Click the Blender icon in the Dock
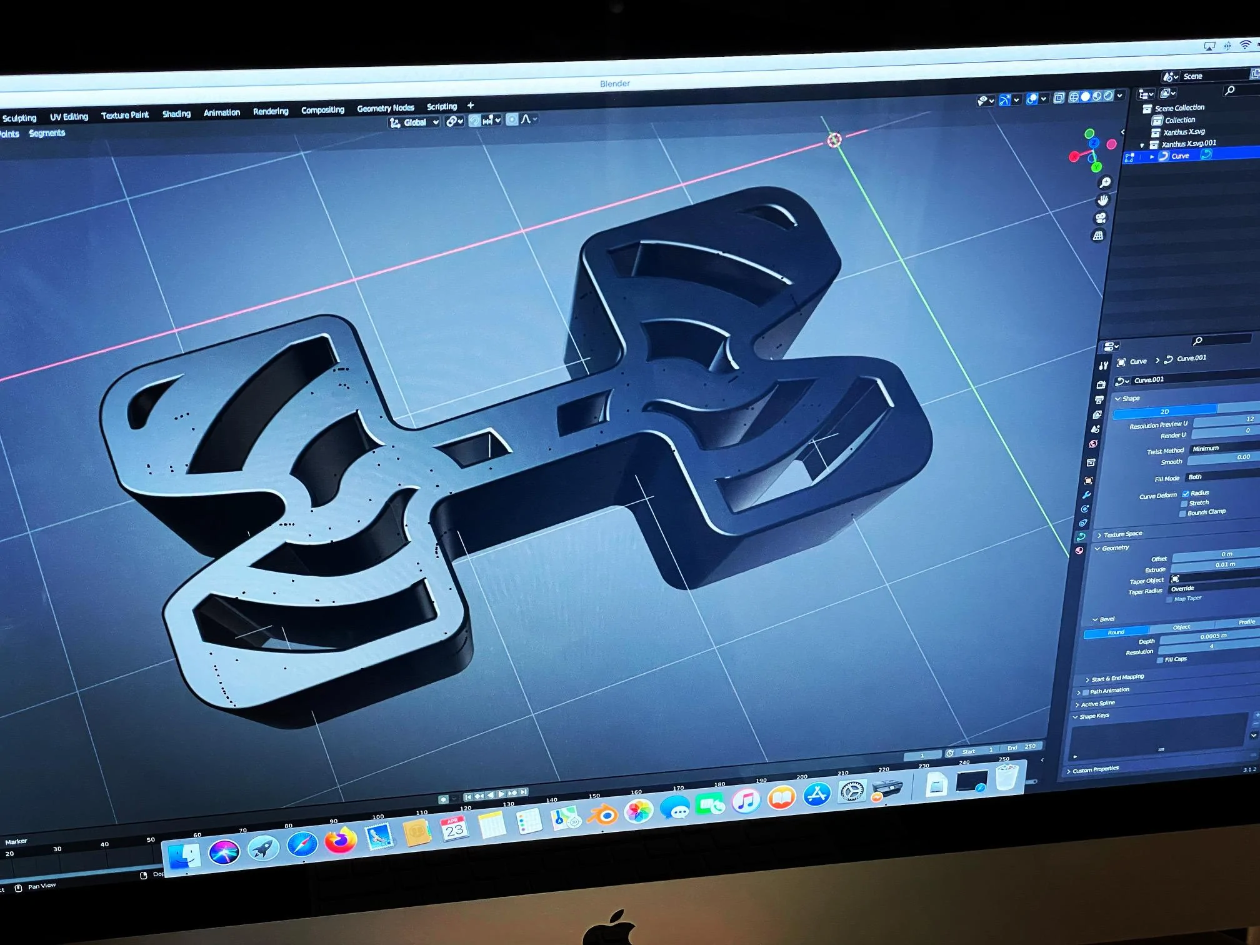The height and width of the screenshot is (945, 1260). [604, 815]
